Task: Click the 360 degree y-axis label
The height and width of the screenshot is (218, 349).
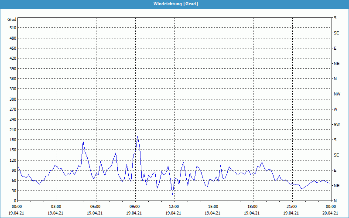Action: (x=12, y=79)
